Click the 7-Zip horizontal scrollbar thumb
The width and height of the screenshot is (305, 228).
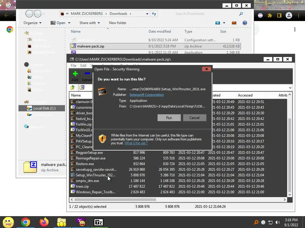pyautogui.click(x=115, y=199)
